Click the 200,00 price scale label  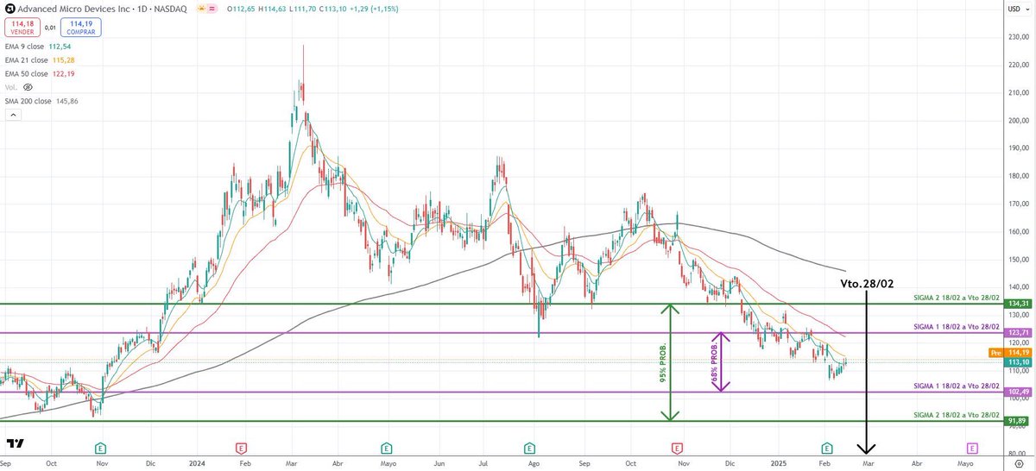(x=1019, y=121)
